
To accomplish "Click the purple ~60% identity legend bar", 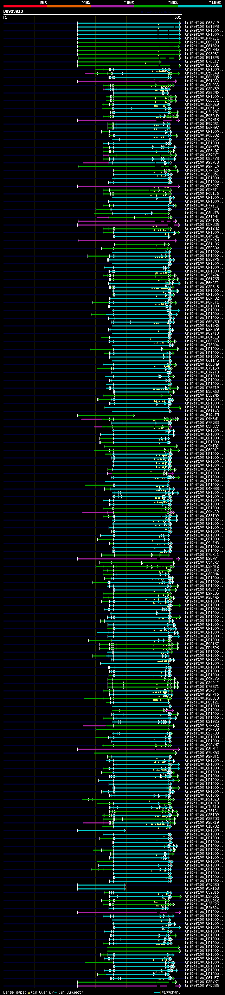I will coord(113,6).
